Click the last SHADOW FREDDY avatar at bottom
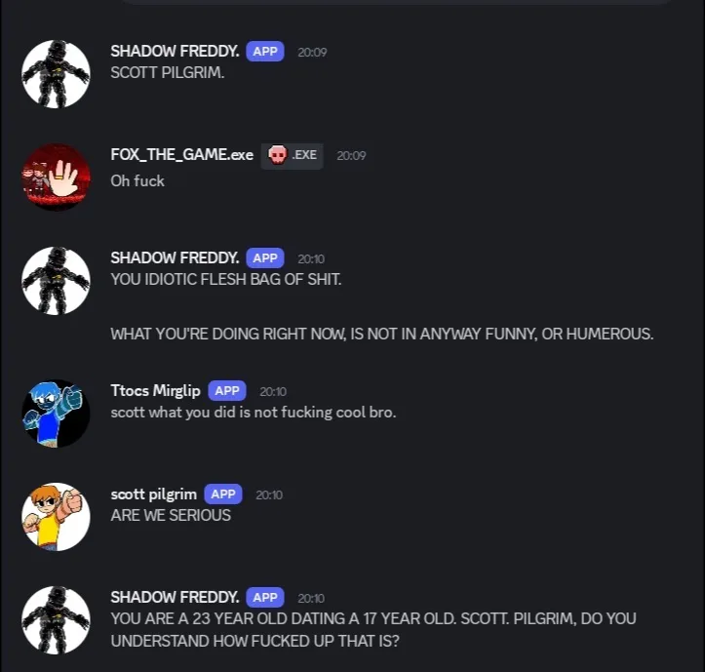Image resolution: width=705 pixels, height=672 pixels. (56, 620)
